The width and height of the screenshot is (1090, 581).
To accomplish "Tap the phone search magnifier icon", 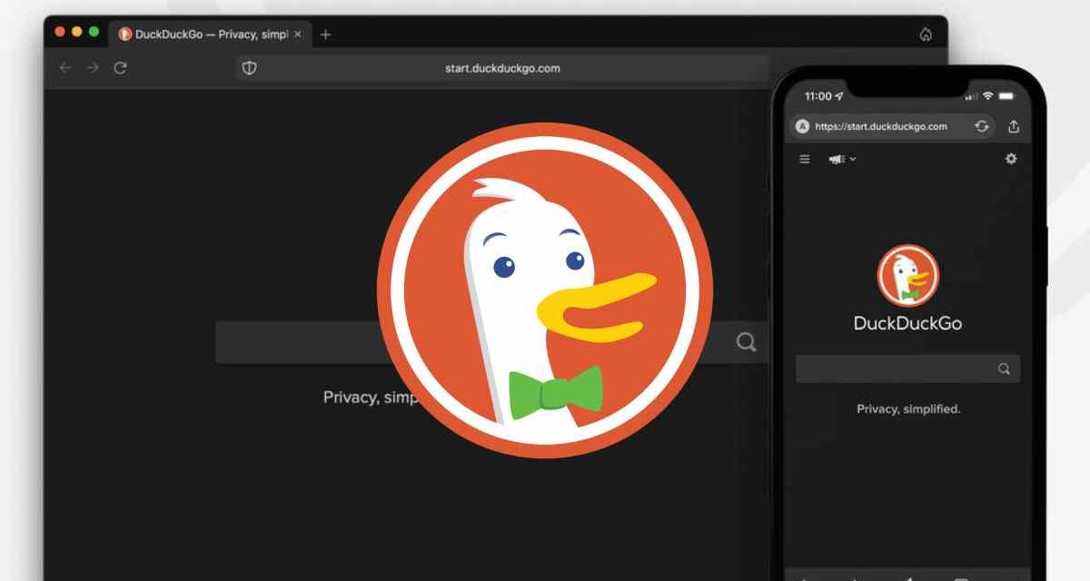I will point(1004,369).
